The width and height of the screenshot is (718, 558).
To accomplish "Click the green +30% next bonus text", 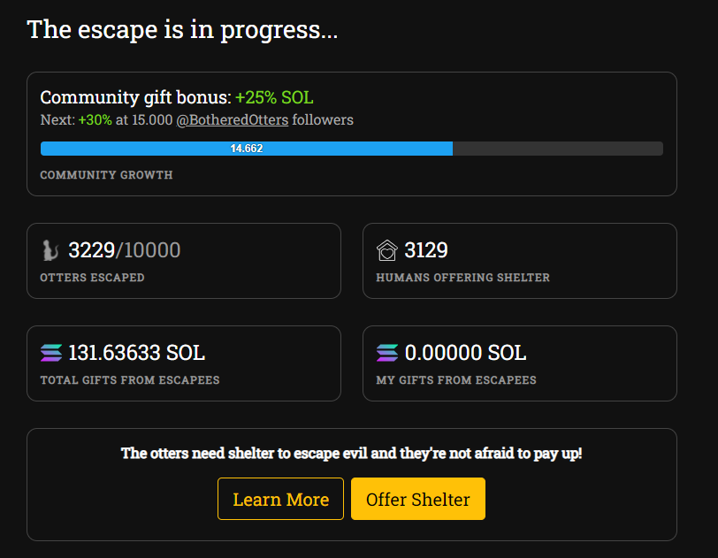I will pos(95,119).
